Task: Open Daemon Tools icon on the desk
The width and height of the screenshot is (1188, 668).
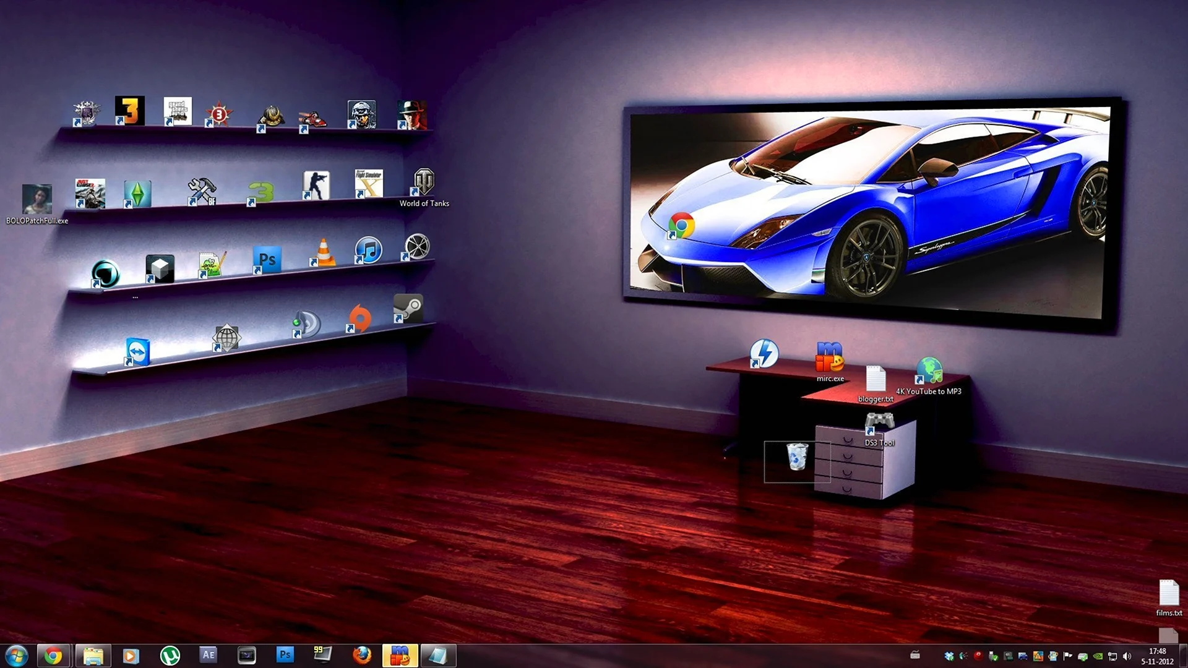Action: pyautogui.click(x=764, y=353)
